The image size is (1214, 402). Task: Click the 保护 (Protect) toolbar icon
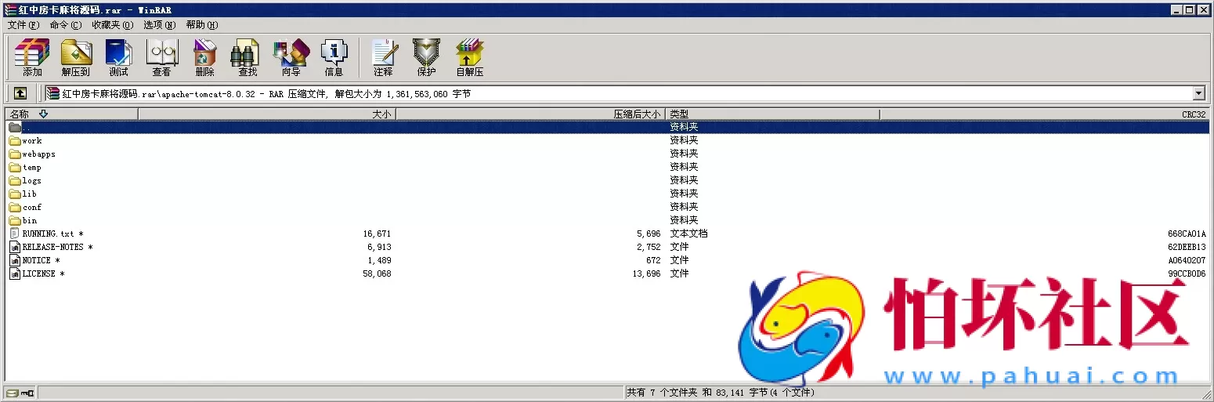coord(426,57)
